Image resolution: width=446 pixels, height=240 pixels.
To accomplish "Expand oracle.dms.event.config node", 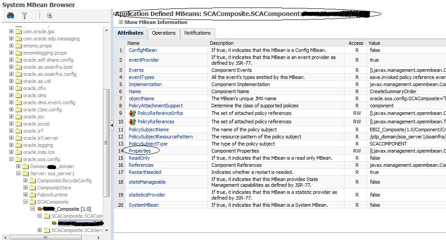I will (11, 102).
